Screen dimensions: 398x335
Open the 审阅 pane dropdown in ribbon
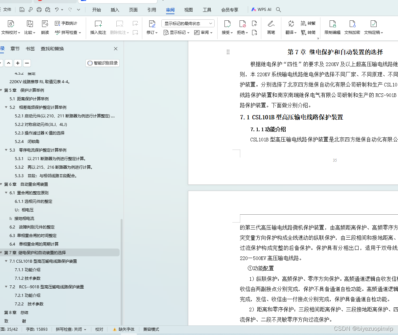tap(203, 33)
